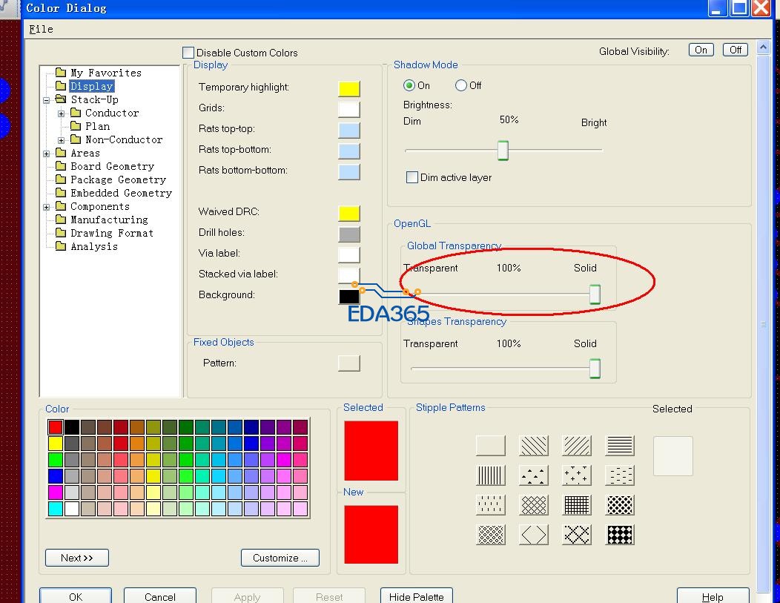The height and width of the screenshot is (603, 780).
Task: Click the yellow Temporary highlight swatch
Action: tap(348, 88)
